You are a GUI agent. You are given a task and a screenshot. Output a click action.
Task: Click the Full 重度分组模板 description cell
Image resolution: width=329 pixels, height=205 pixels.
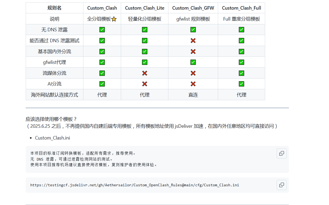[241, 19]
